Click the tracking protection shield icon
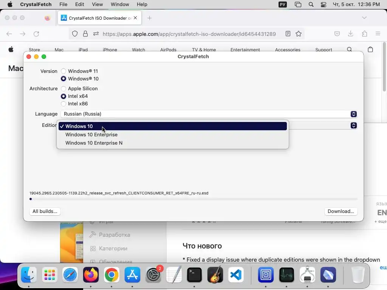The image size is (387, 290). 75,34
